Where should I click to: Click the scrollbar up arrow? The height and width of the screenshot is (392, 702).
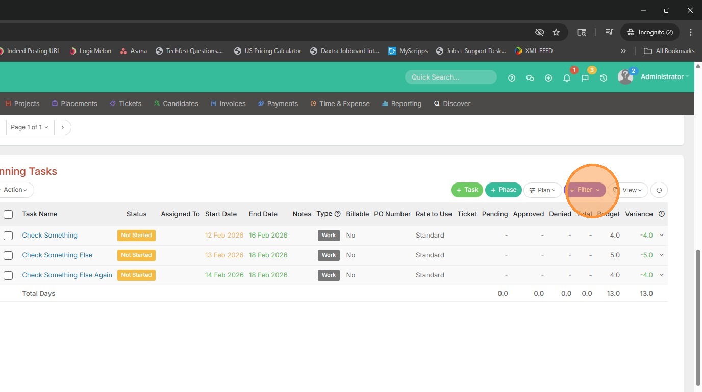click(x=698, y=66)
